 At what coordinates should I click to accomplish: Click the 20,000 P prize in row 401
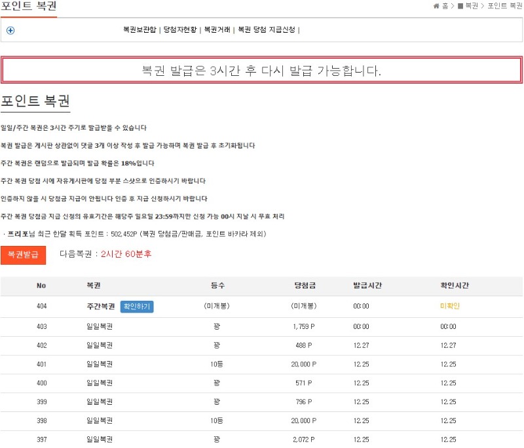coord(304,364)
